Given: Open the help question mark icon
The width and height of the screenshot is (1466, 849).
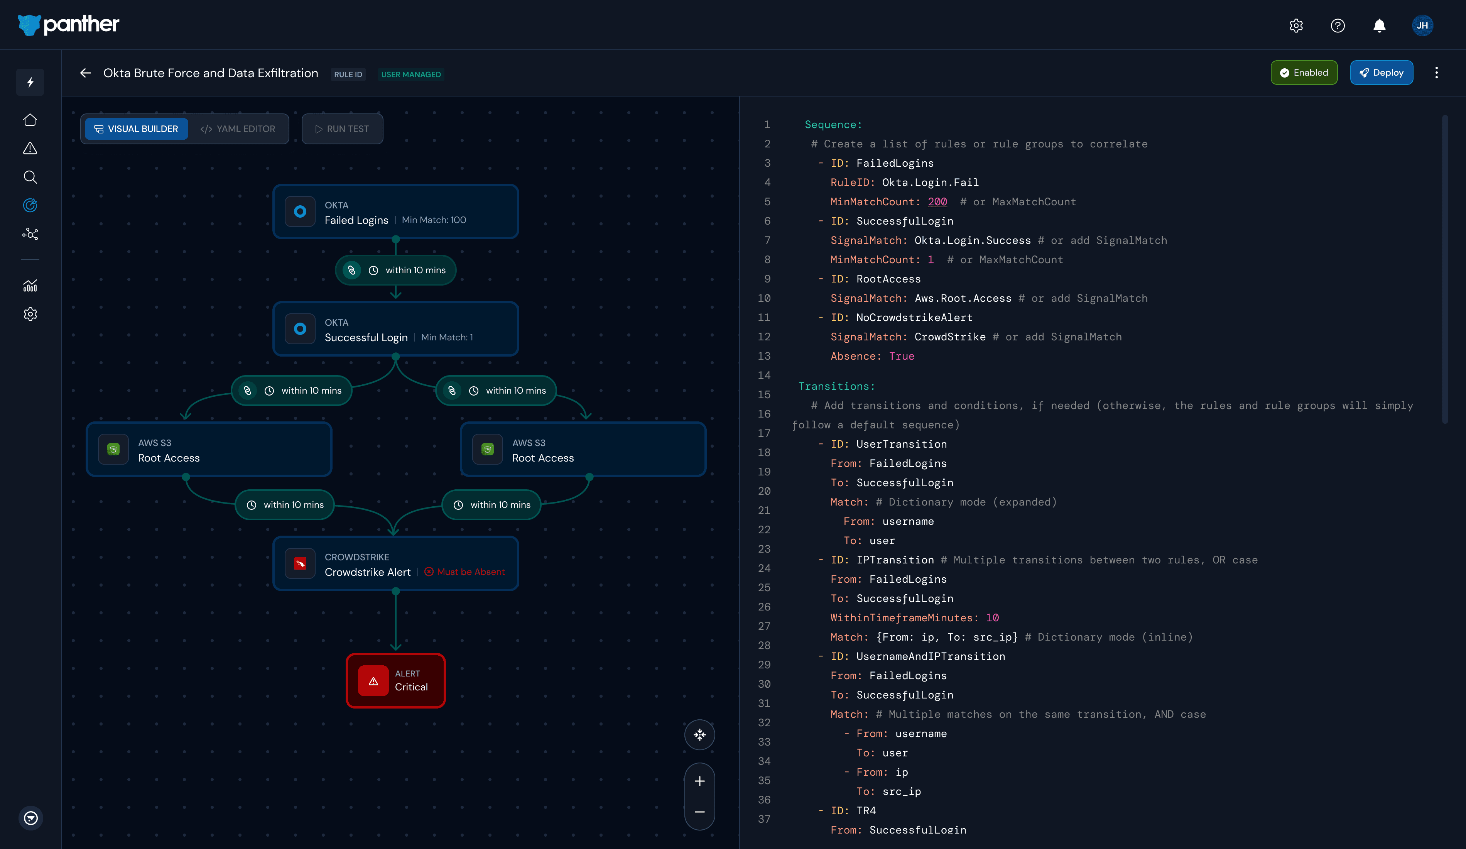Looking at the screenshot, I should pyautogui.click(x=1338, y=25).
